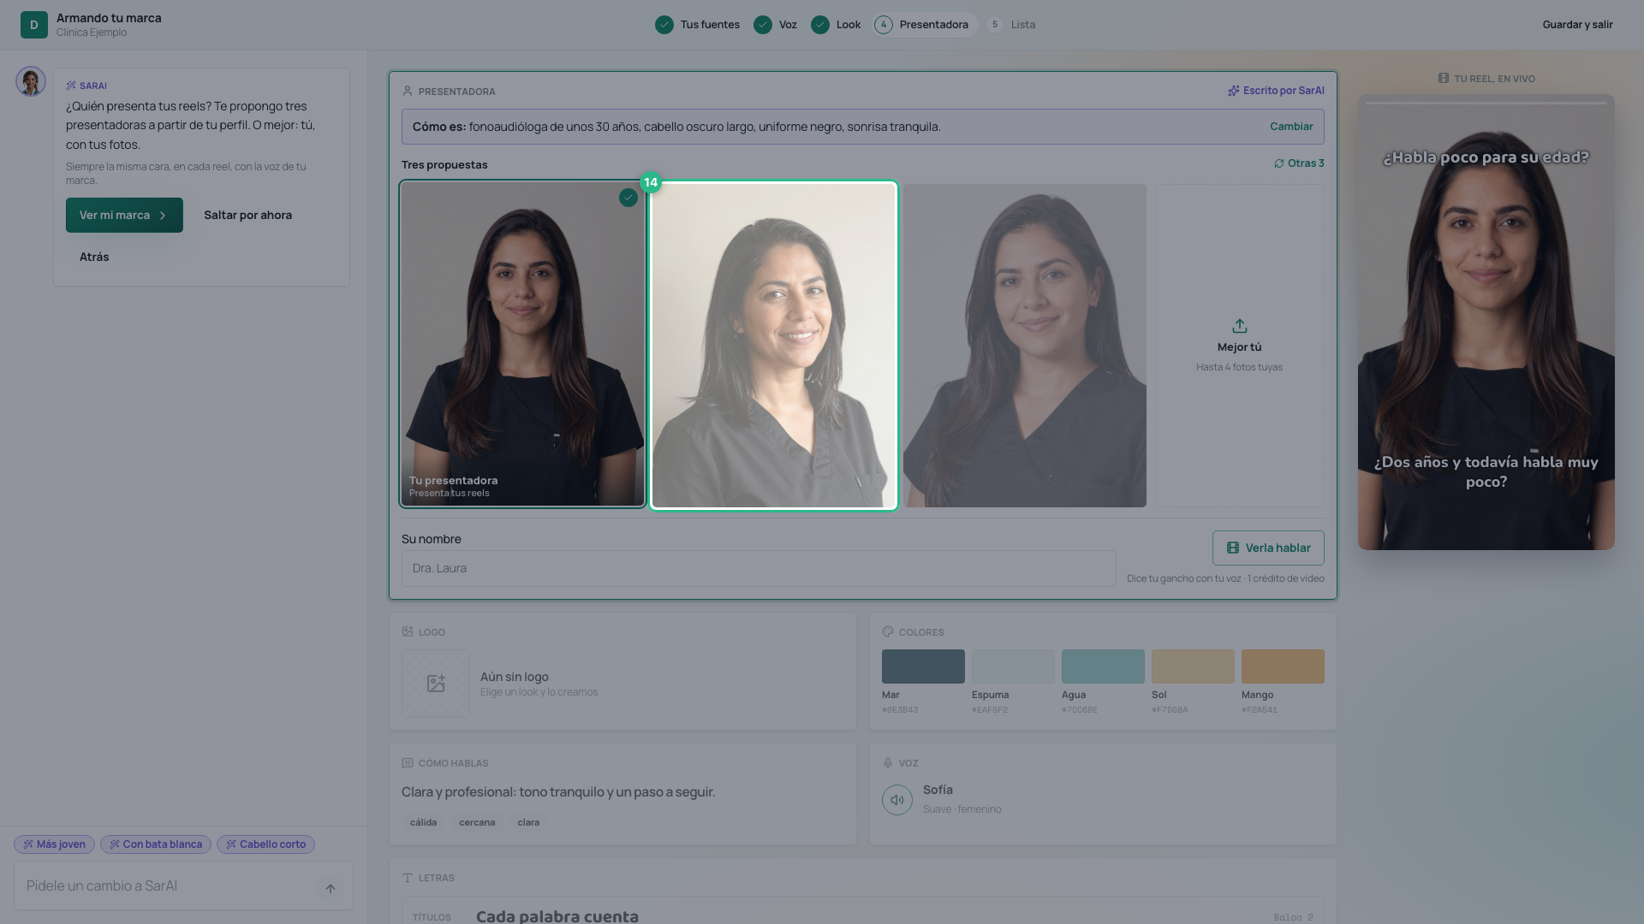Viewport: 1644px width, 924px height.
Task: Click Saltar por ahora
Action: [x=247, y=215]
